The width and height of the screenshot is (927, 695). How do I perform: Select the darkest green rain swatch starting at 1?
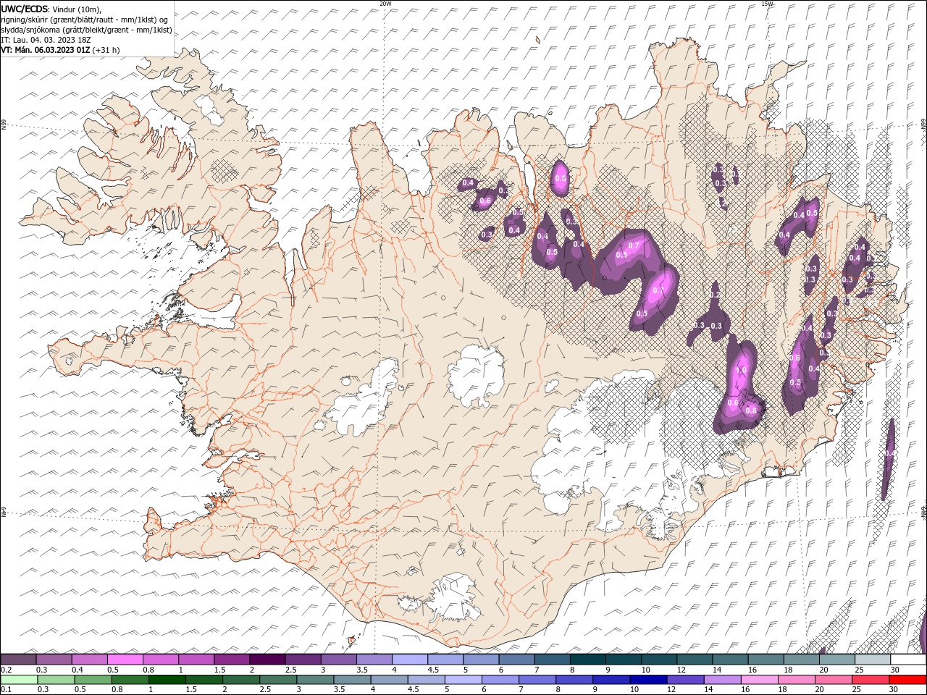tap(167, 680)
